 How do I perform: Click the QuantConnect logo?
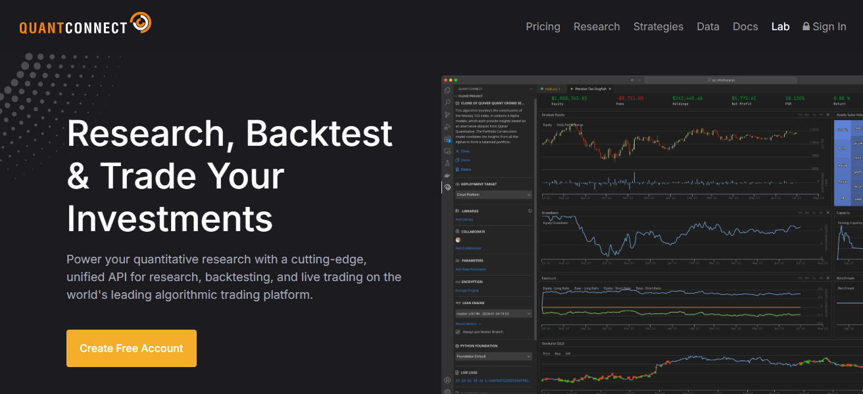click(86, 24)
